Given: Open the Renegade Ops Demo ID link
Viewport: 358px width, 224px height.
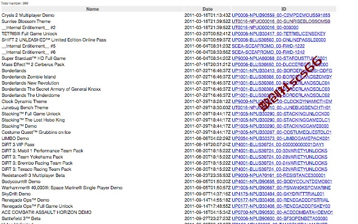Looking at the screenshot, I should click(280, 200).
